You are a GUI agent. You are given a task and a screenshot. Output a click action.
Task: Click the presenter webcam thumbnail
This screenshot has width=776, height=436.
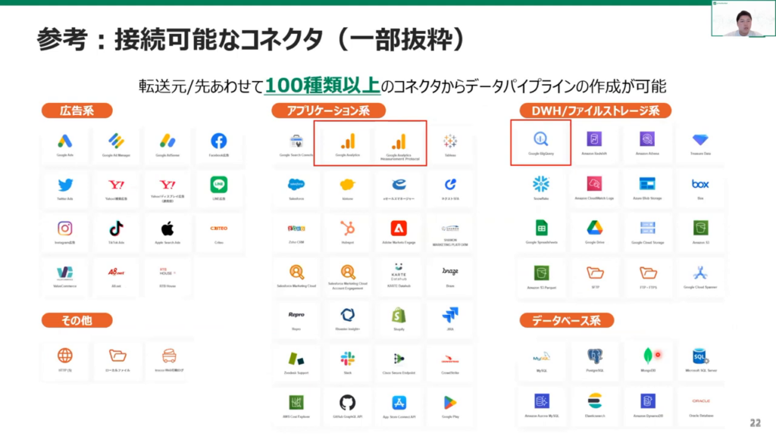click(743, 19)
